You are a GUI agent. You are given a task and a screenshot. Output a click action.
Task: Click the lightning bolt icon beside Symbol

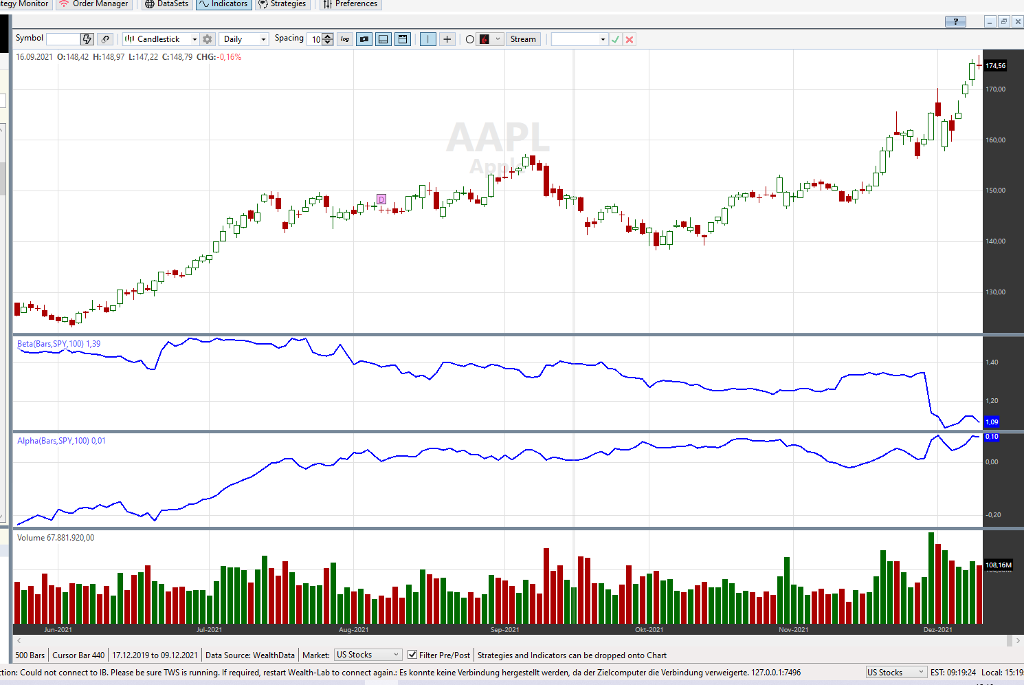[x=87, y=39]
